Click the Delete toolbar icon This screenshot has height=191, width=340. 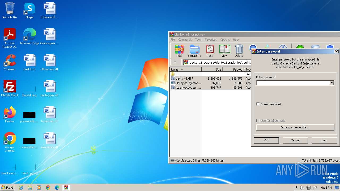coord(239,51)
